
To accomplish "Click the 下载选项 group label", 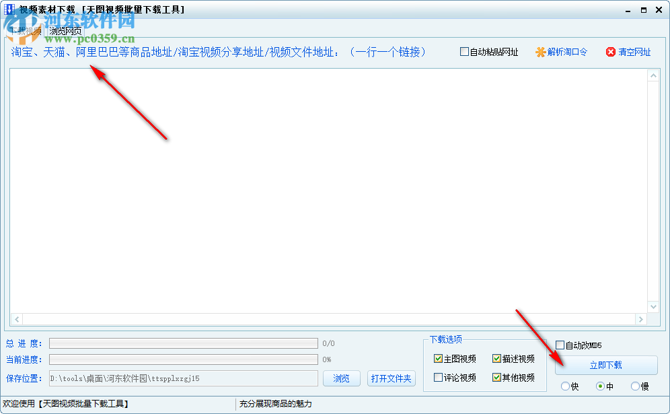I will (446, 339).
